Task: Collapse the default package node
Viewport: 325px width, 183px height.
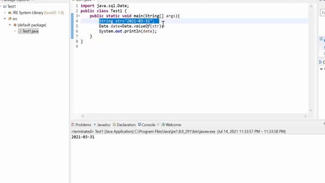Action: pyautogui.click(x=10, y=25)
